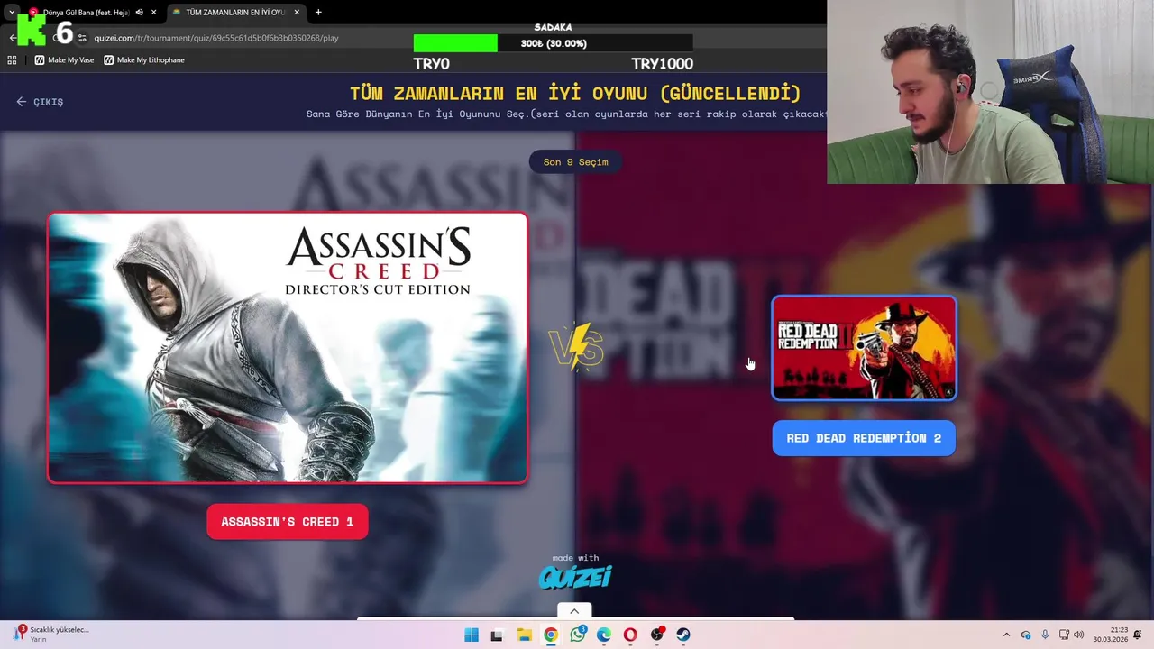Open File Explorer from the taskbar
Screen dimensions: 1154x649
(x=524, y=635)
